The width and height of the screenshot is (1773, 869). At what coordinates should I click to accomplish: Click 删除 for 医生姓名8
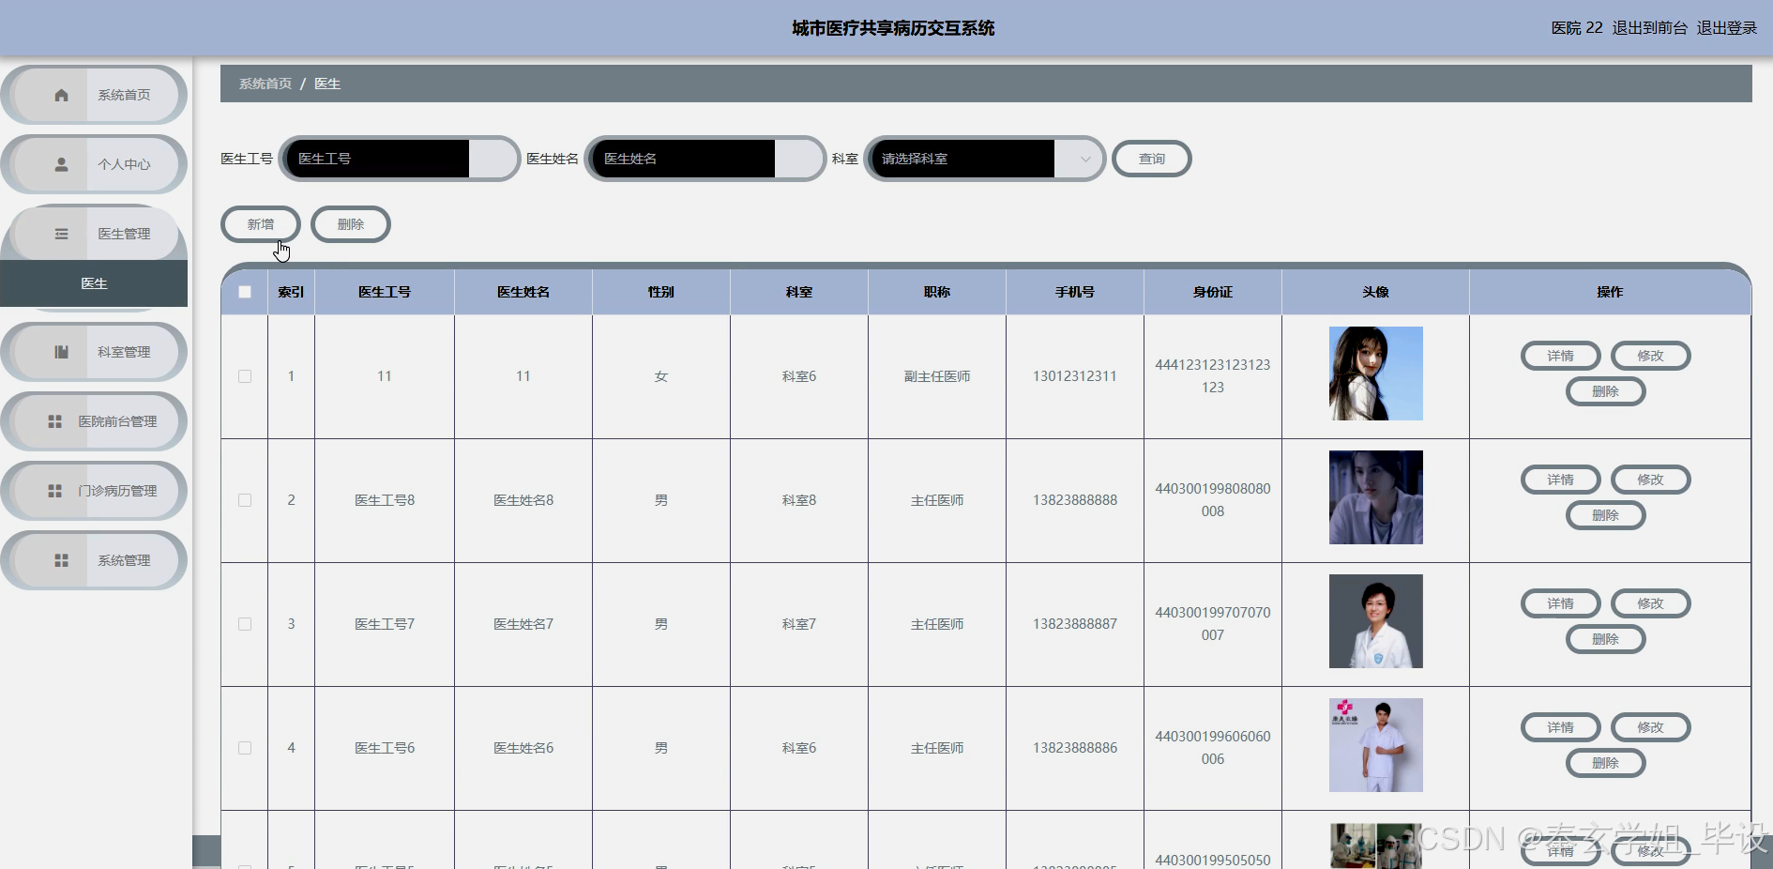point(1606,515)
